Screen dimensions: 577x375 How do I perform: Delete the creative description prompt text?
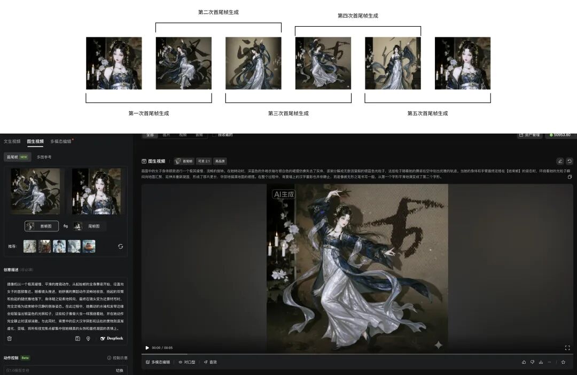coord(9,338)
